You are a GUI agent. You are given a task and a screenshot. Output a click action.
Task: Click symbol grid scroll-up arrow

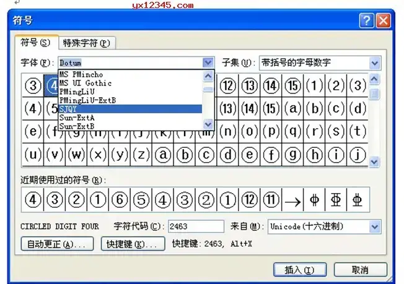point(374,79)
